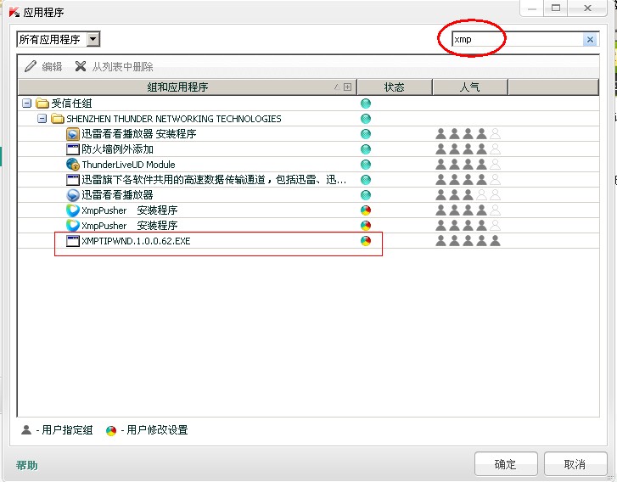Cancel with the 取消 button
This screenshot has width=617, height=482.
coord(575,464)
